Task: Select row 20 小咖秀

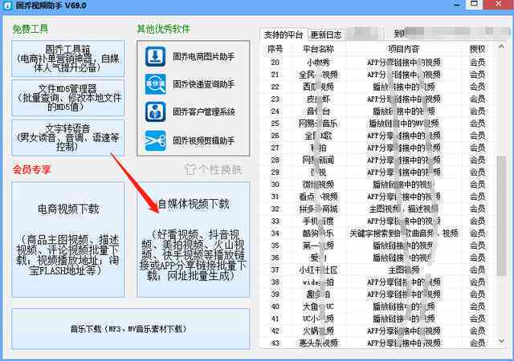Action: coord(377,63)
